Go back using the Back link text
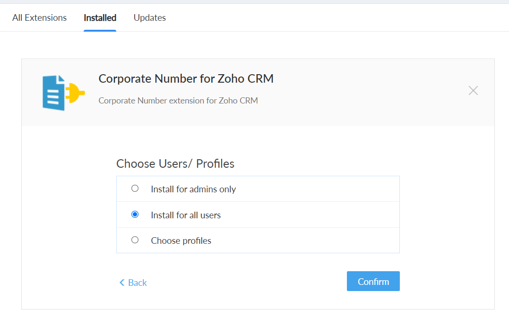 pos(138,283)
